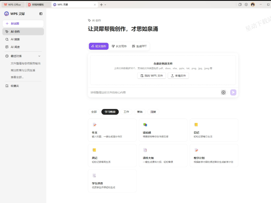Screen dimensions: 271x203
Task: Open the 读后感 template card
Action: (x=163, y=130)
